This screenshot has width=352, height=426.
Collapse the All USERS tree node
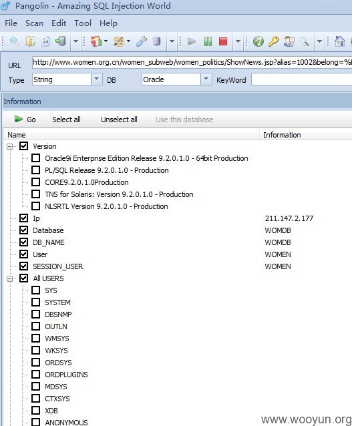click(10, 278)
